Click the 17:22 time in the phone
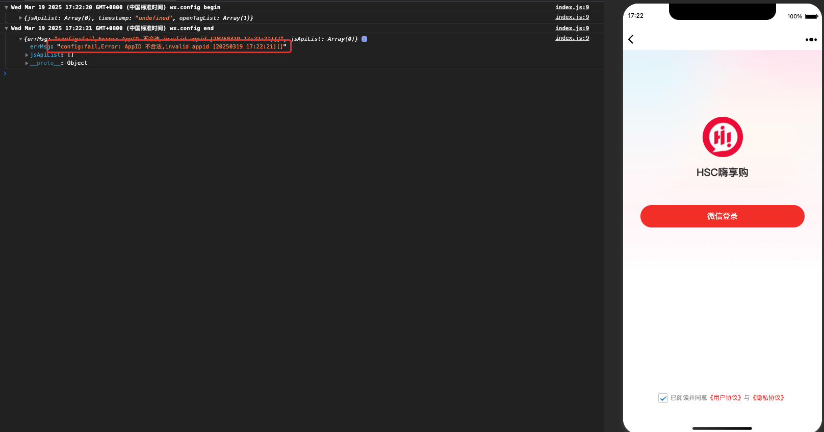This screenshot has height=432, width=824. [x=635, y=16]
